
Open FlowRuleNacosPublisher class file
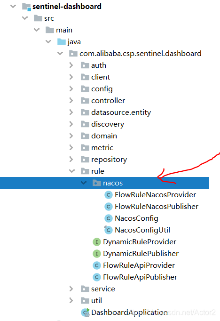coord(157,207)
